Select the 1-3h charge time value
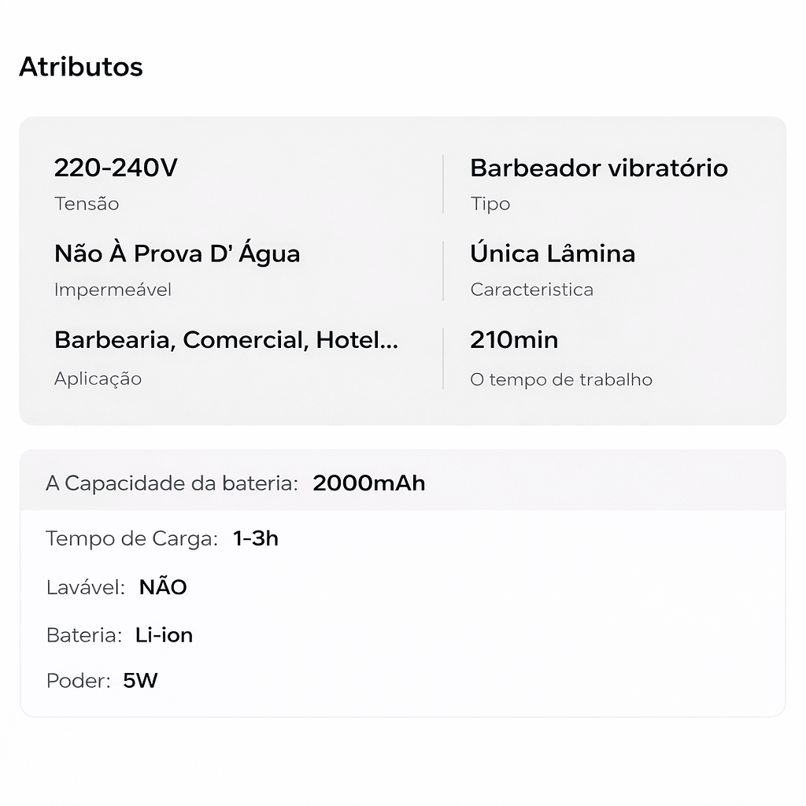The width and height of the screenshot is (806, 806). click(256, 539)
